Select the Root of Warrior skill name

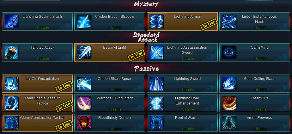pyautogui.click(x=187, y=118)
